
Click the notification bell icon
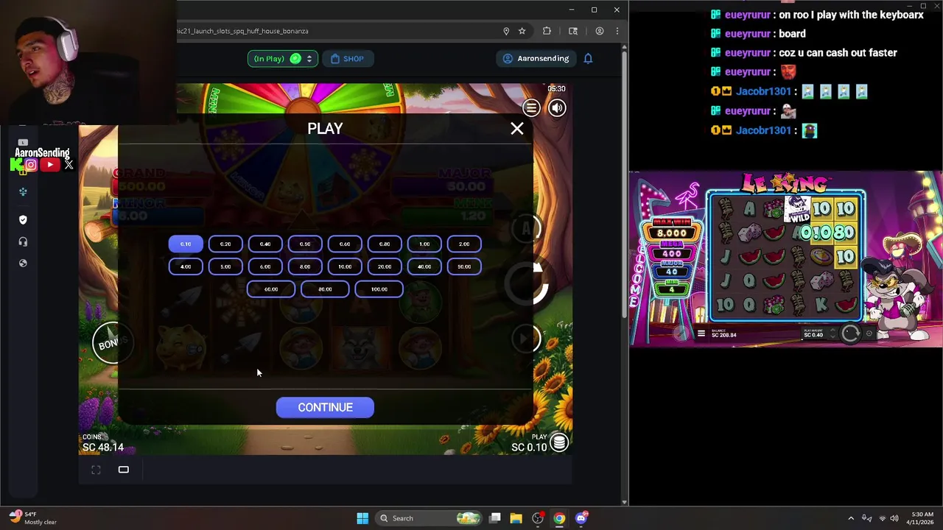588,58
